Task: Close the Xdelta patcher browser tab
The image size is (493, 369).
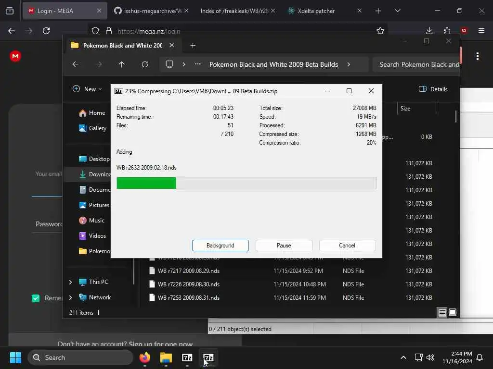Action: 359,11
